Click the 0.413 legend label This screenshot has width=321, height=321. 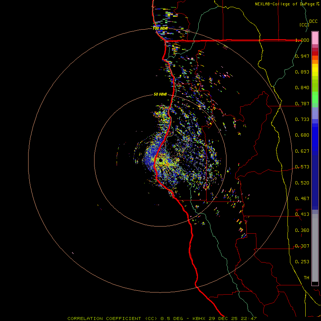(302, 214)
